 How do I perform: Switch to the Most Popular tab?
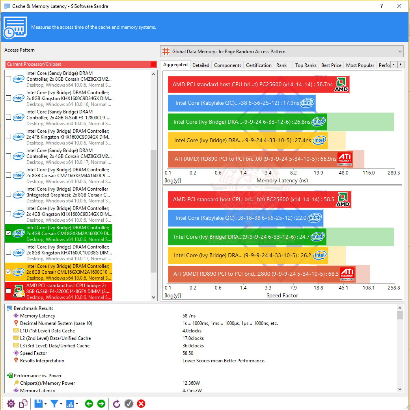point(360,65)
